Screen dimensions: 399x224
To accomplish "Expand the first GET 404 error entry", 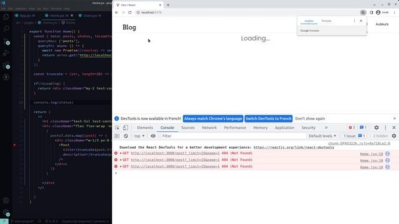I will [x=120, y=153].
